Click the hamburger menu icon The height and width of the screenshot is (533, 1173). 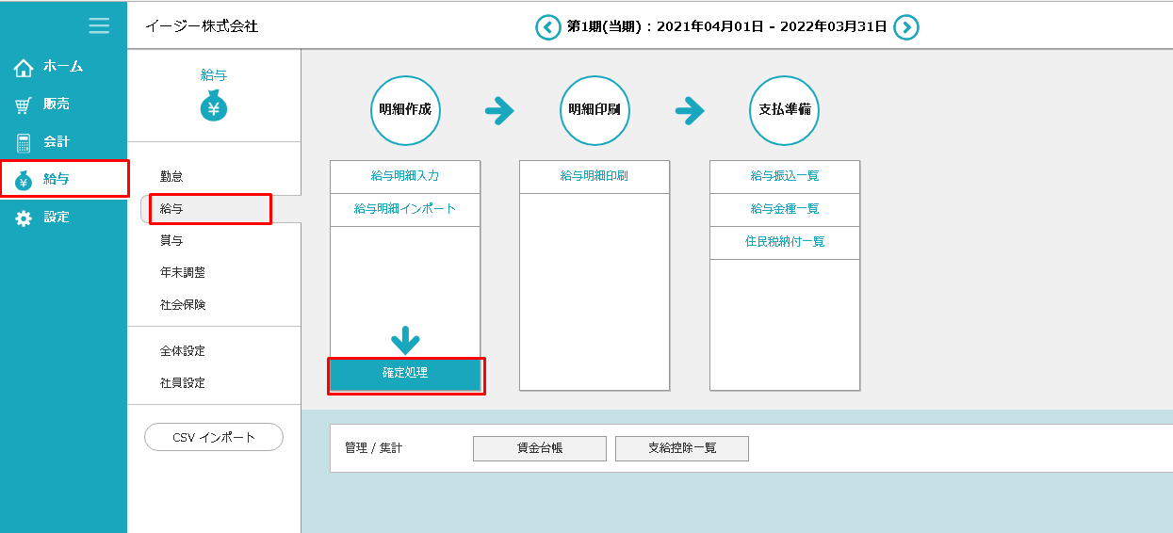point(99,25)
